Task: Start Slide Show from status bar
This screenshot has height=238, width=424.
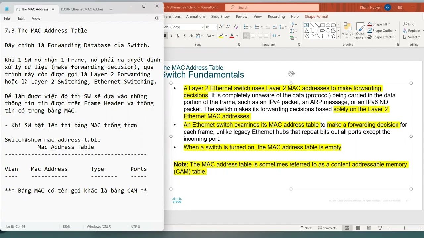Action: point(379,228)
